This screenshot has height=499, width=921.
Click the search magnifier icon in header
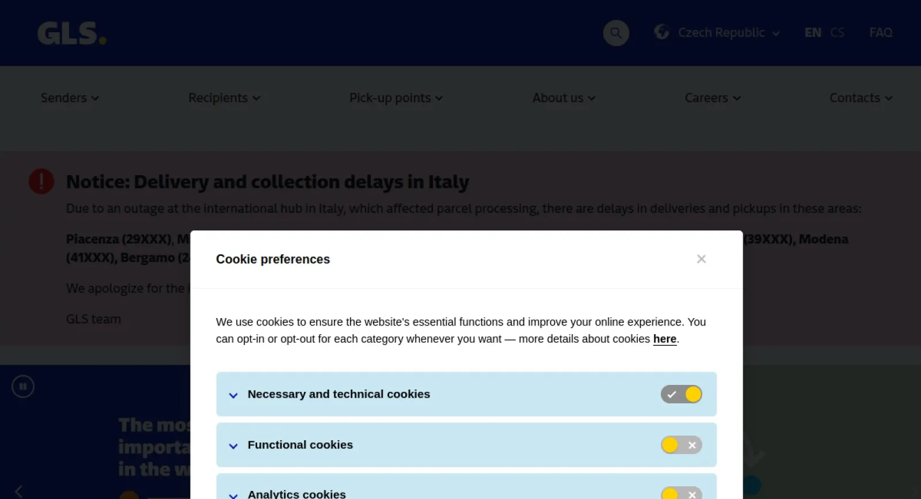pyautogui.click(x=616, y=33)
